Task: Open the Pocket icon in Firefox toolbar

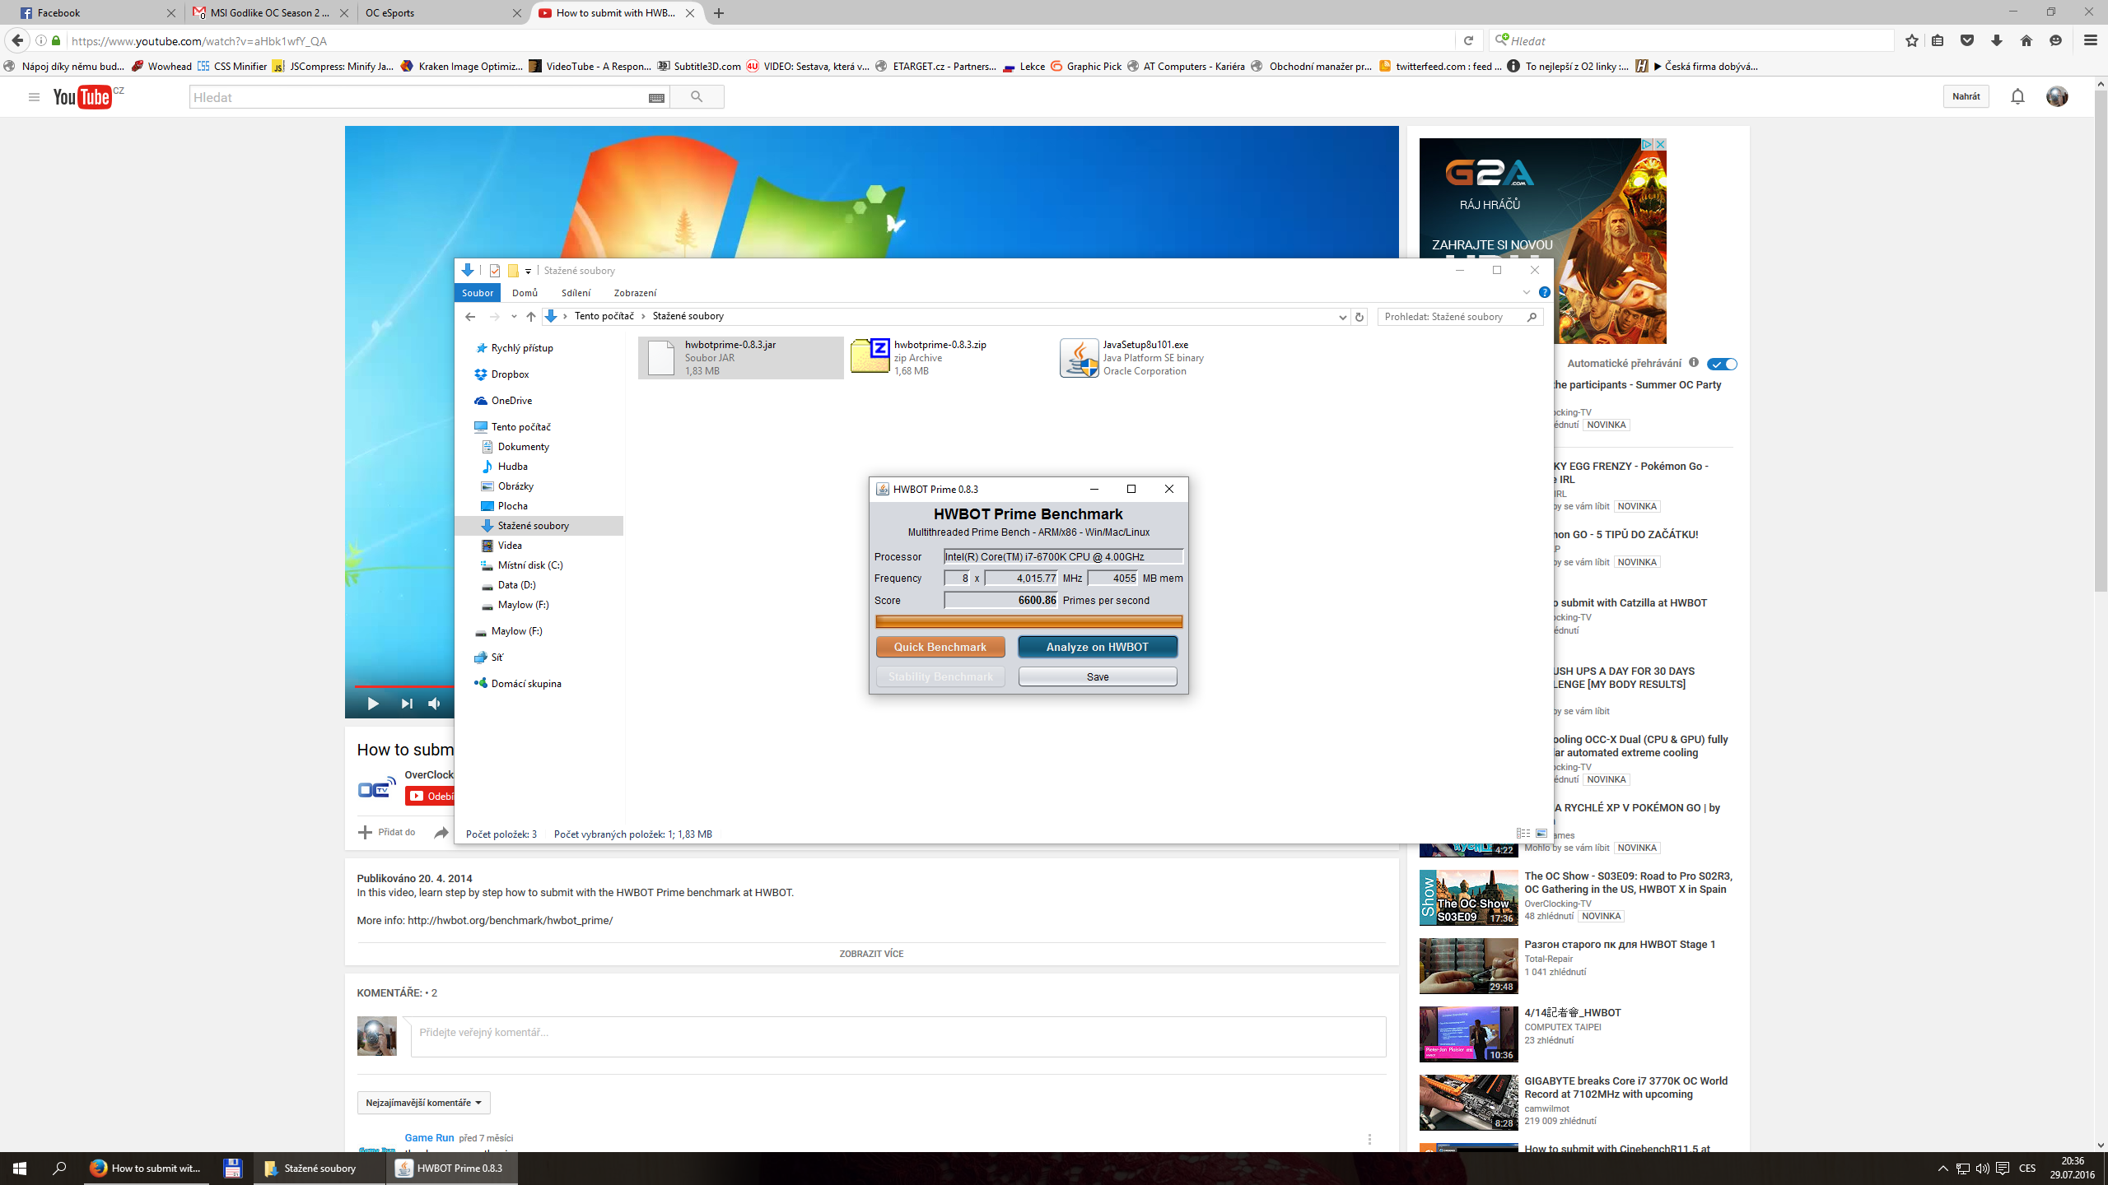Action: click(1967, 40)
